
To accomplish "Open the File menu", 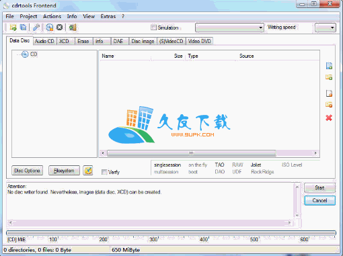I will pyautogui.click(x=9, y=16).
